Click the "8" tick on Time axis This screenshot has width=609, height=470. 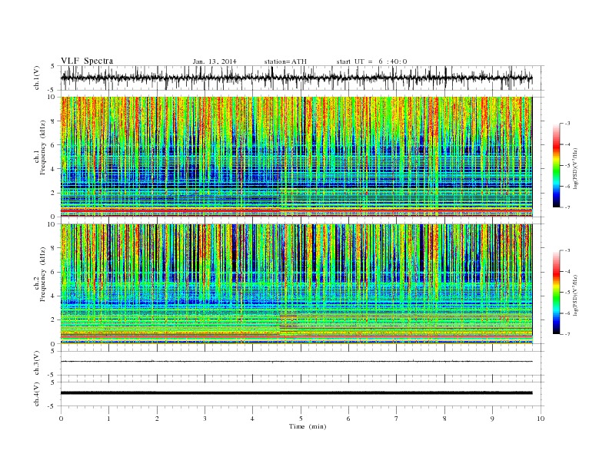pyautogui.click(x=444, y=419)
